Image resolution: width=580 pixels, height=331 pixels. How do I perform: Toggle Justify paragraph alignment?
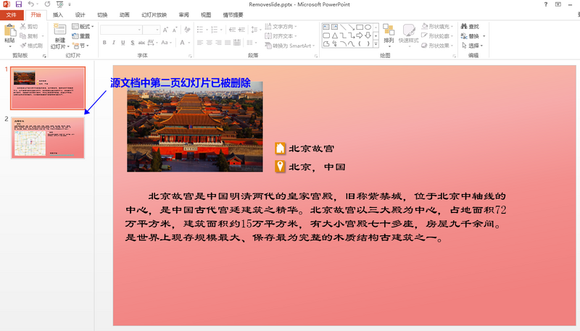(x=228, y=43)
